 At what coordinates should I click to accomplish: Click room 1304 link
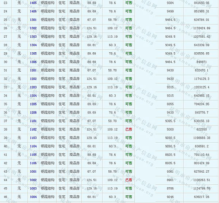[33, 45]
